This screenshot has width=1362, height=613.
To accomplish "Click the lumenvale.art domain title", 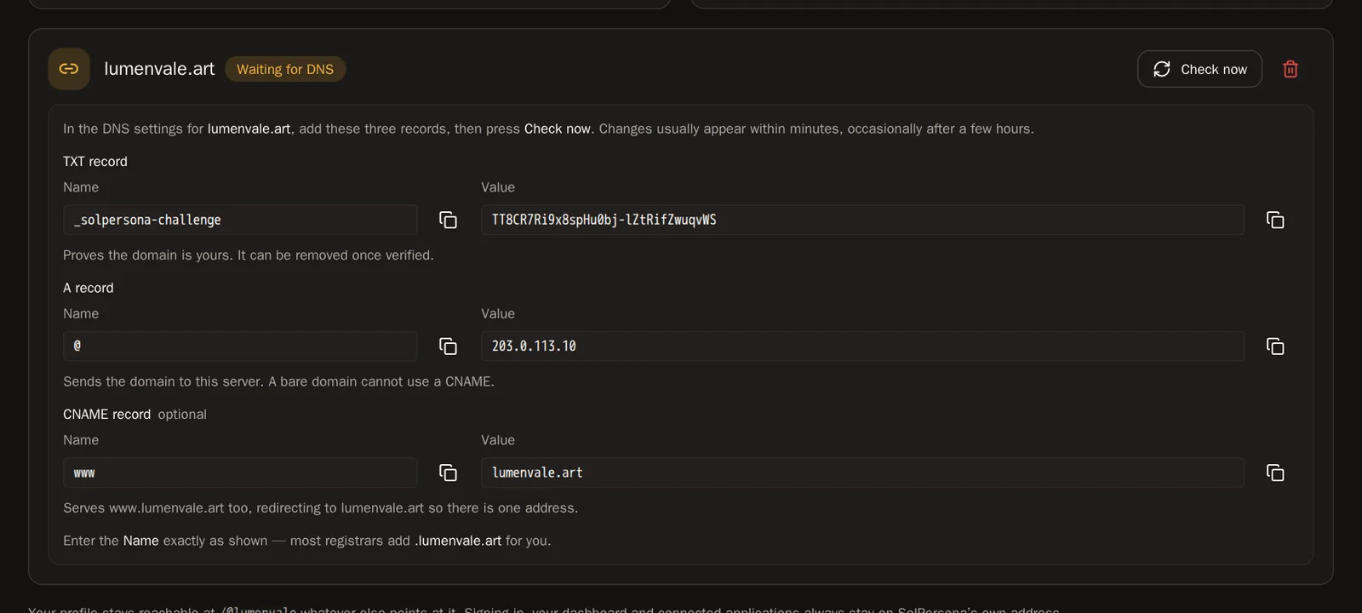I will [159, 69].
